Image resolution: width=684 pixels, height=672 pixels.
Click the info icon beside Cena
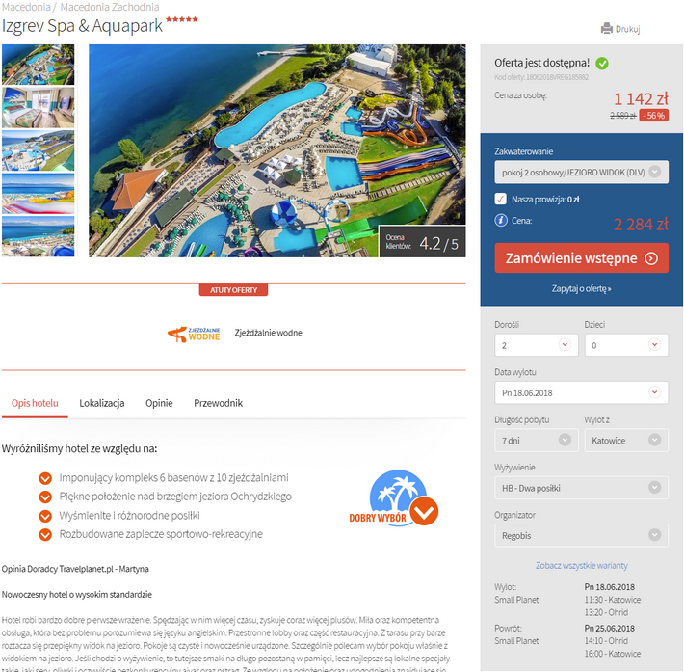[501, 220]
